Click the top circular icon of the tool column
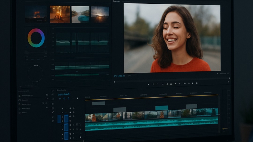The height and width of the screenshot is (142, 253). coord(52,90)
